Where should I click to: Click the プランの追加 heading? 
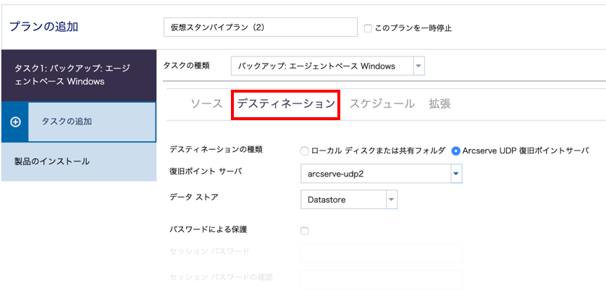[x=43, y=27]
